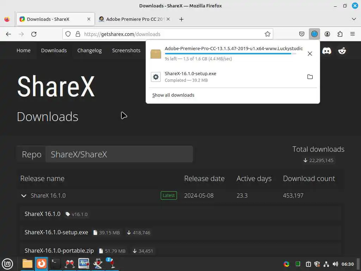Viewport: 361px width, 271px height.
Task: Open the system monitor taskbar icon
Action: tap(84, 264)
